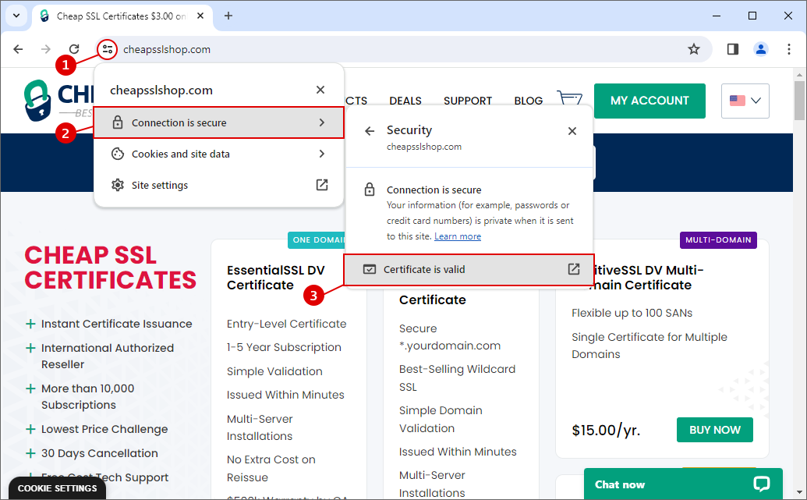Maximize the Chrome window
The width and height of the screenshot is (807, 500).
[752, 16]
